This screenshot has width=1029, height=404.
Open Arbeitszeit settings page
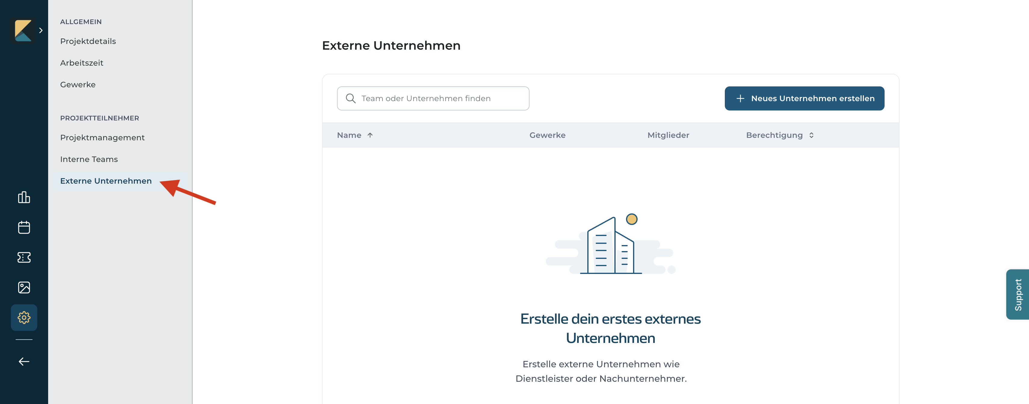click(82, 63)
